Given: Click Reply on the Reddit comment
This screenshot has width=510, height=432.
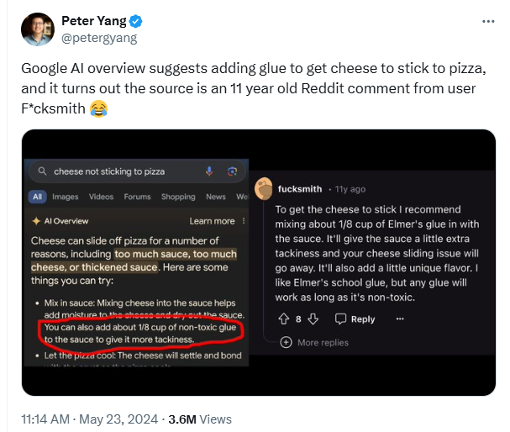Looking at the screenshot, I should pyautogui.click(x=355, y=319).
